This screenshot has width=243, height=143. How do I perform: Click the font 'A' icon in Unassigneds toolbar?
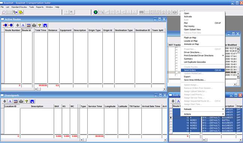tap(10, 101)
